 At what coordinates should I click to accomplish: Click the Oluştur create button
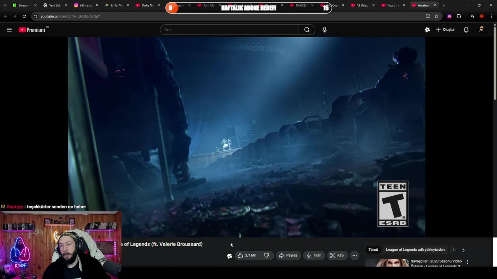(x=445, y=30)
